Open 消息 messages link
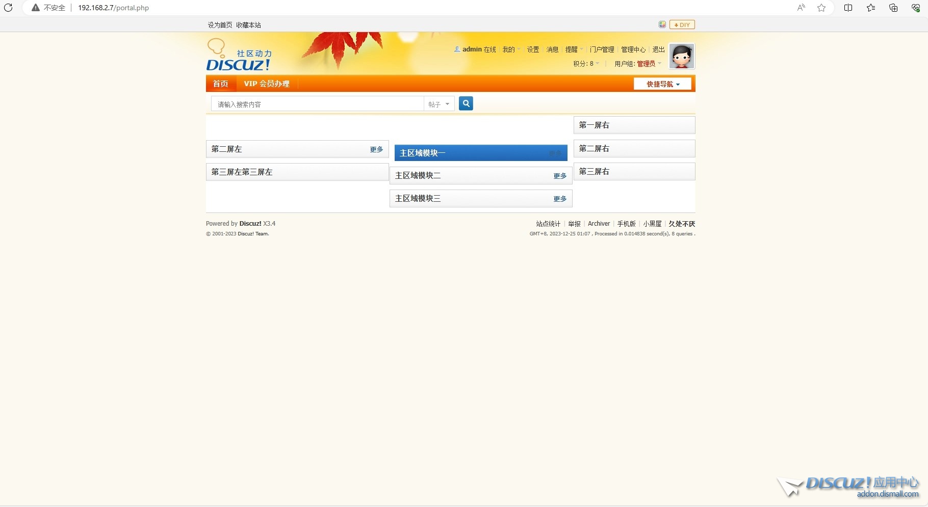 [x=552, y=49]
